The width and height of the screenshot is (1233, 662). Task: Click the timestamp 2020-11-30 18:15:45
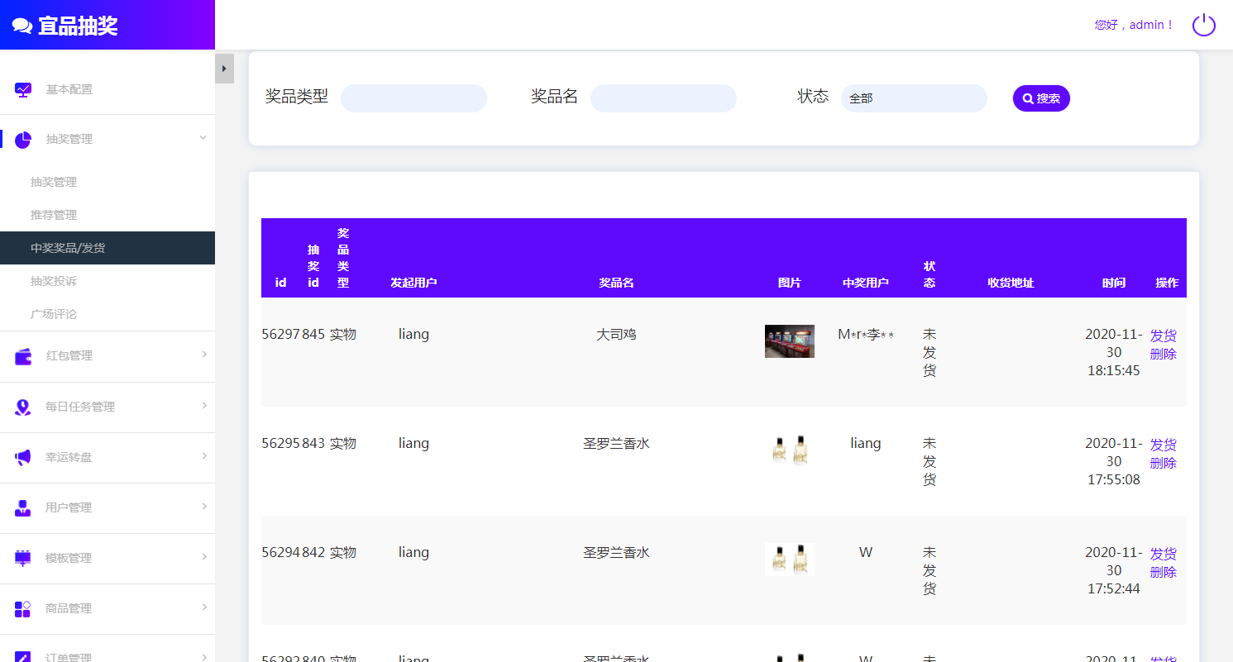coord(1114,353)
